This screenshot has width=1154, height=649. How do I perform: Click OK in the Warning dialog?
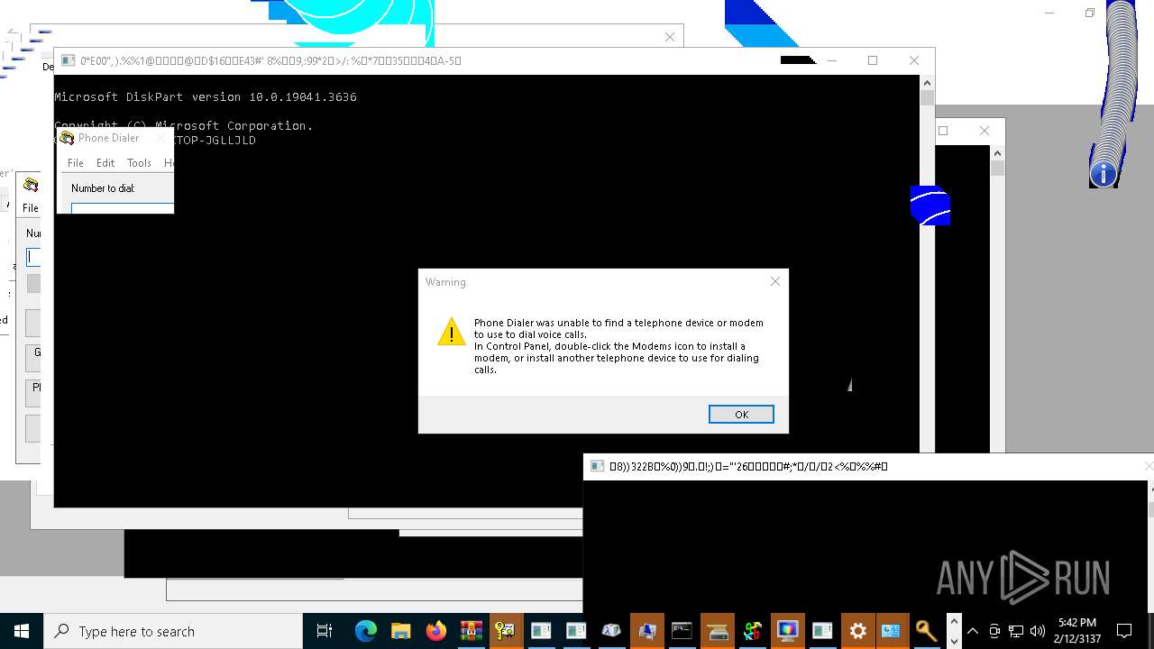click(x=741, y=415)
